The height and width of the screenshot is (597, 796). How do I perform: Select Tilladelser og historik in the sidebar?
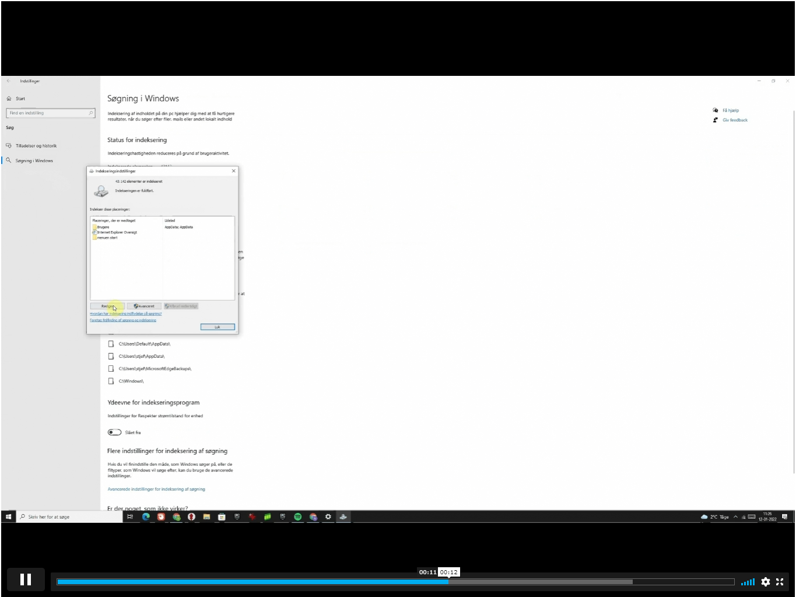36,146
